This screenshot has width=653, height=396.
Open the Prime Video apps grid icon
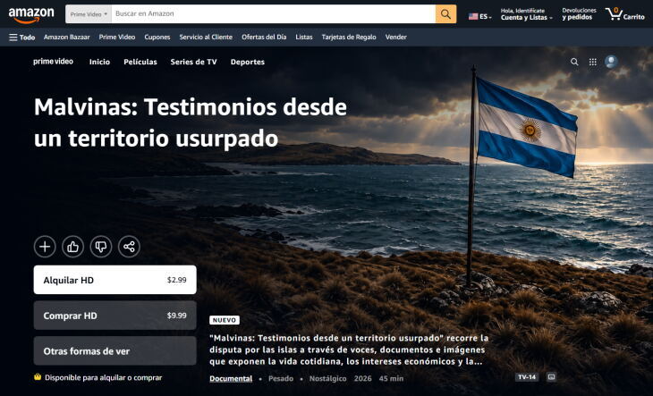coord(592,62)
